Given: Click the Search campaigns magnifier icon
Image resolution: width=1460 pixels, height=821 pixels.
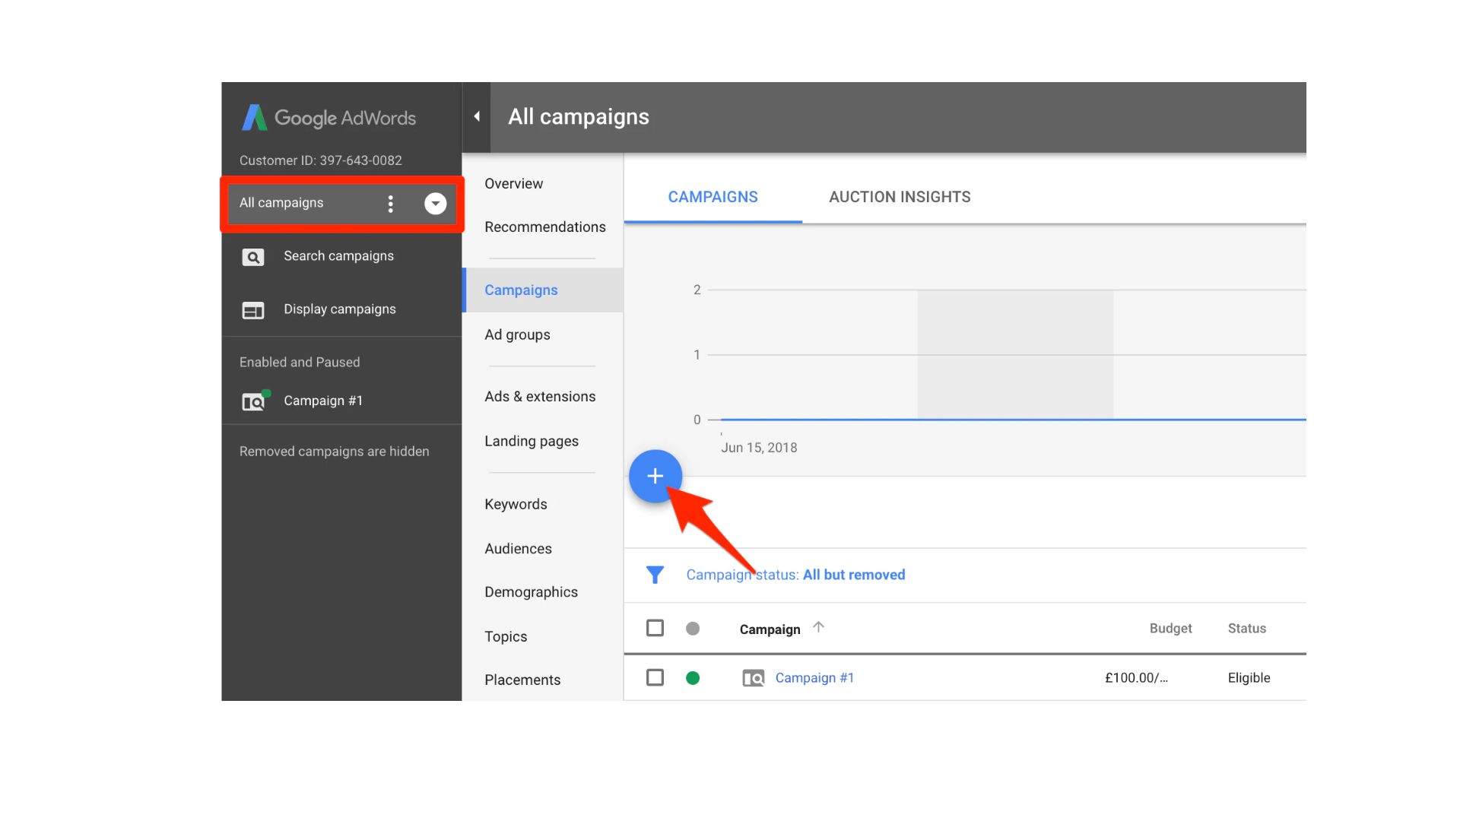Looking at the screenshot, I should (x=253, y=257).
